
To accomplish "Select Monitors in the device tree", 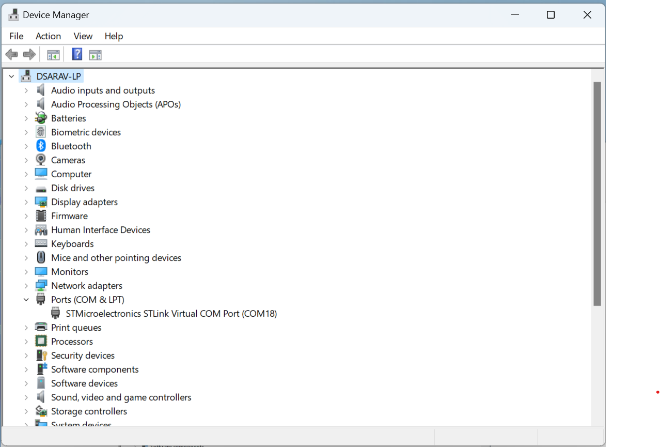I will pos(70,271).
